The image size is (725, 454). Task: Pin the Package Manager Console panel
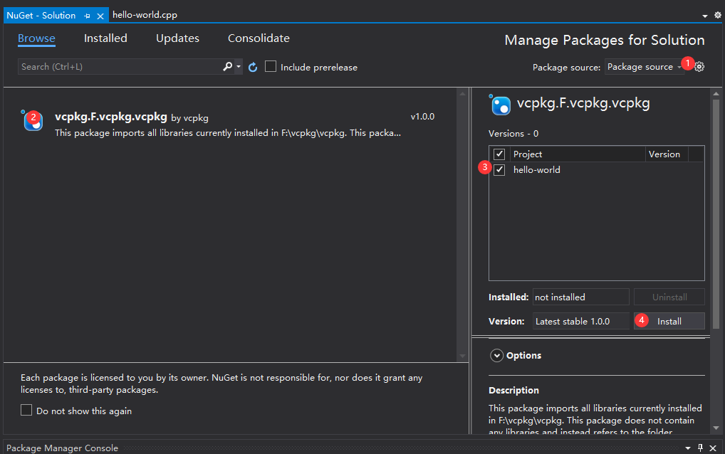(701, 448)
